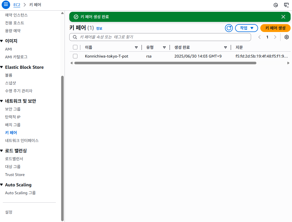
Task: Collapse the Elastic Block Store section
Action: click(2, 67)
